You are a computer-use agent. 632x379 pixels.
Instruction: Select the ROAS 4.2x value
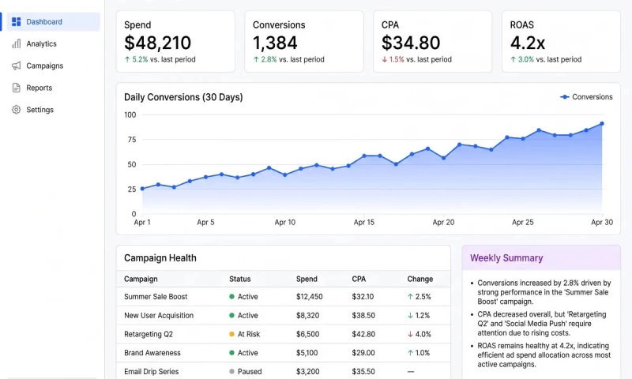tap(527, 43)
